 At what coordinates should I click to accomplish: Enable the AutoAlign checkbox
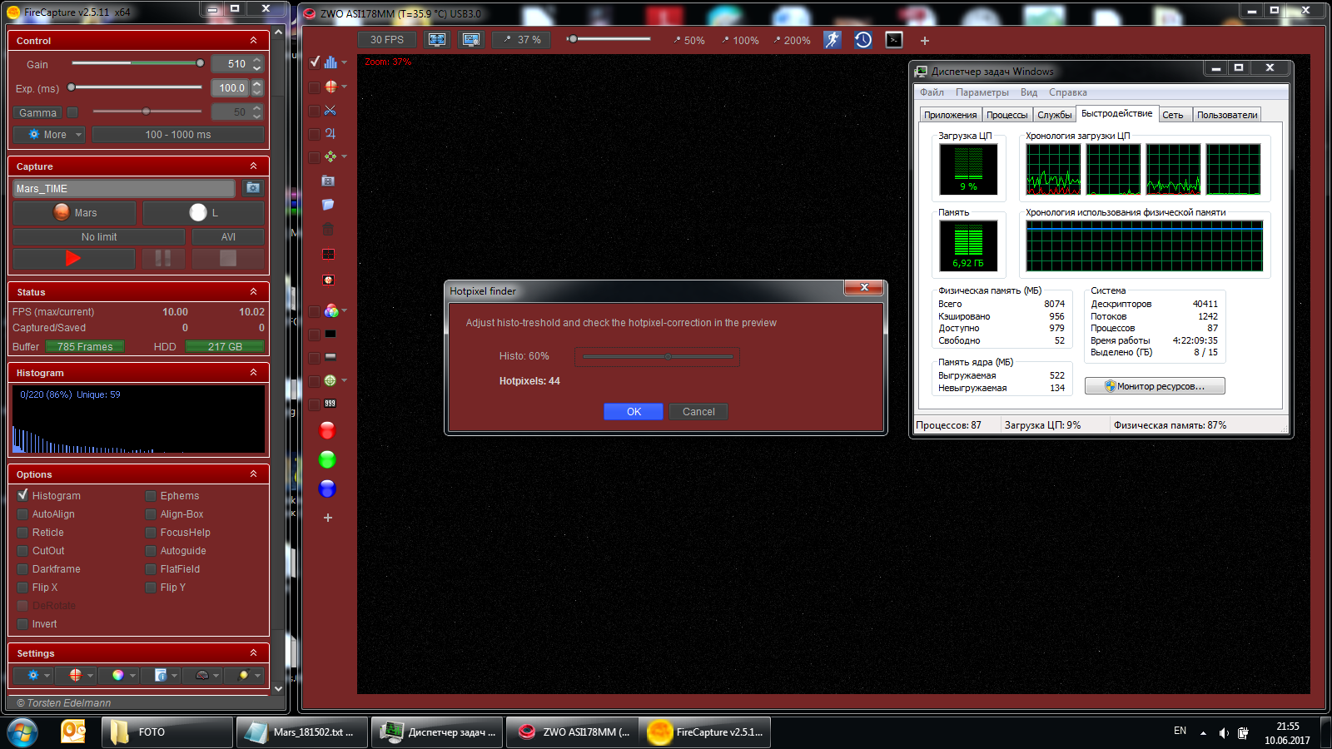click(23, 514)
